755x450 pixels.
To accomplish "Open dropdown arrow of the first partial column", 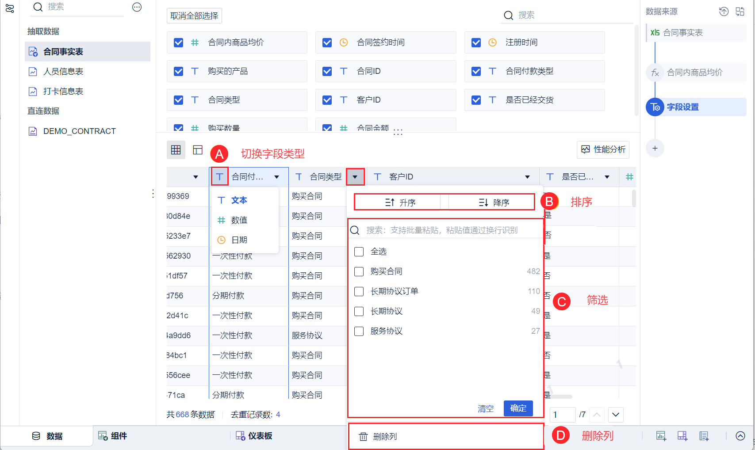I will click(196, 177).
